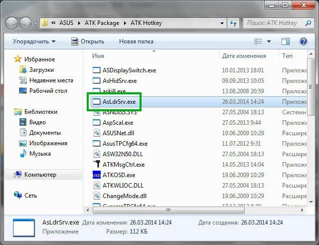The width and height of the screenshot is (319, 245).
Task: Click the ChangeMode.dll file icon
Action: (x=96, y=196)
